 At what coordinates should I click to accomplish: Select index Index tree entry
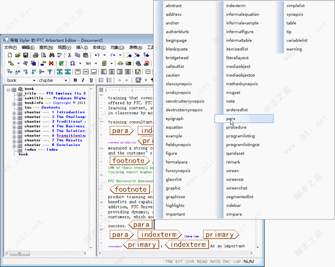41,150
